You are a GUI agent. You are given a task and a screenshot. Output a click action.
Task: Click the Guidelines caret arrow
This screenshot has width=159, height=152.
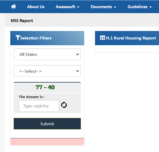pos(151,7)
